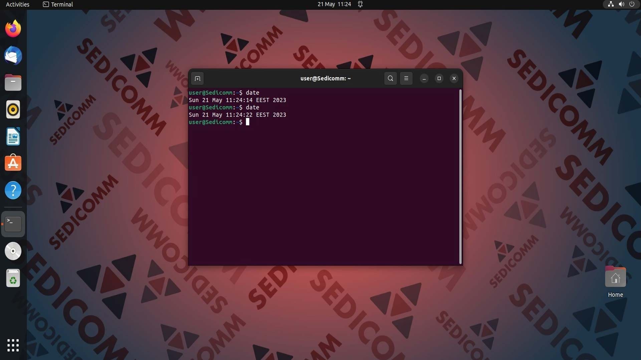The width and height of the screenshot is (641, 360).
Task: Expand the system status menu
Action: click(x=621, y=4)
